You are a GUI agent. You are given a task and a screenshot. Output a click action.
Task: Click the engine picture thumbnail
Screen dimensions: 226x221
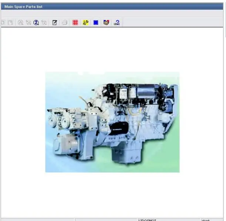[112, 122]
